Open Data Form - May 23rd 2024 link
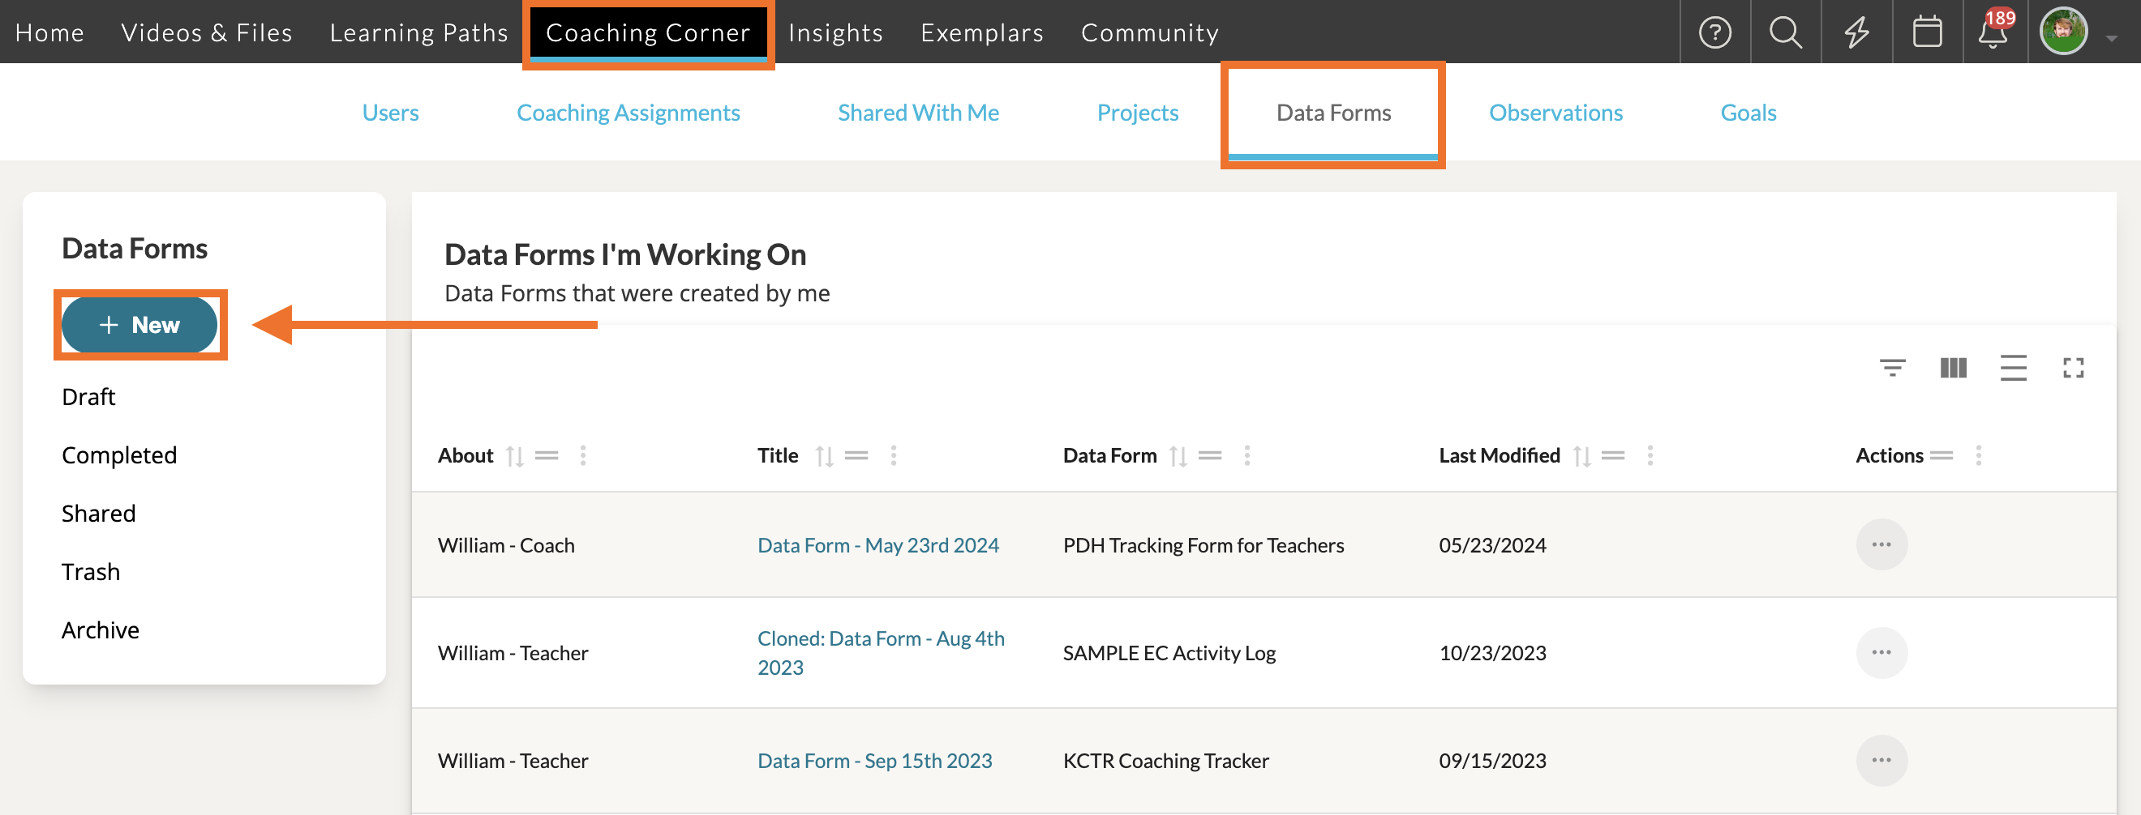 877,545
